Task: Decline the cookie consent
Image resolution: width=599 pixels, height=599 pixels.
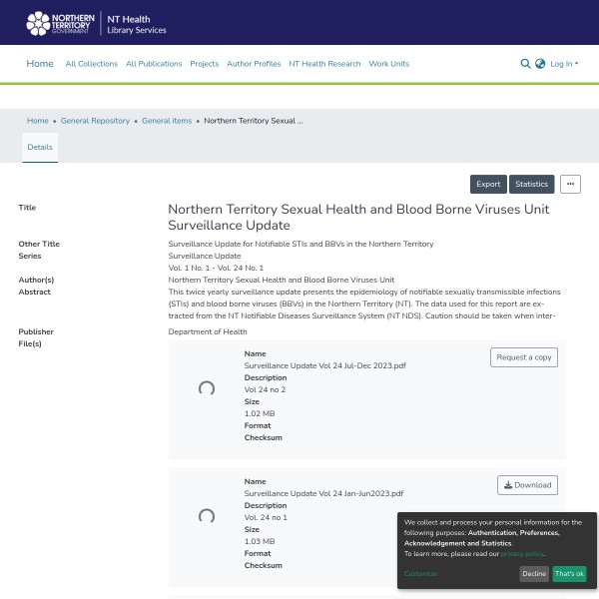Action: (534, 574)
